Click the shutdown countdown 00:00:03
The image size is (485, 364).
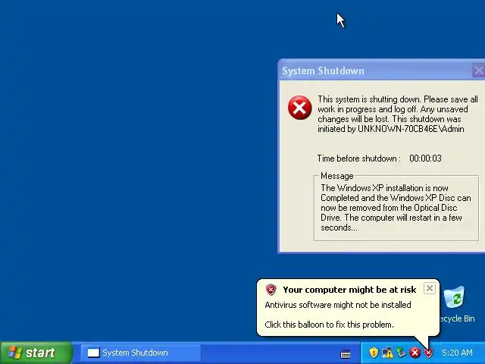tap(425, 158)
